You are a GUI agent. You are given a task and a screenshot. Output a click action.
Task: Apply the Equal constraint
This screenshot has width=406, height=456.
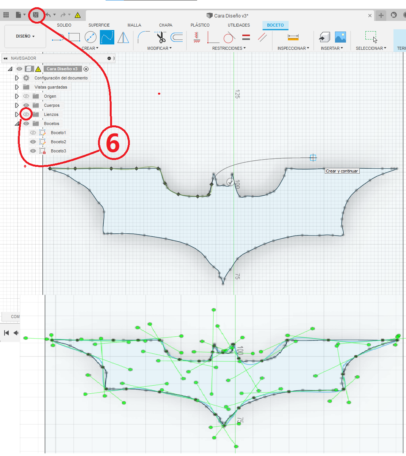(246, 37)
